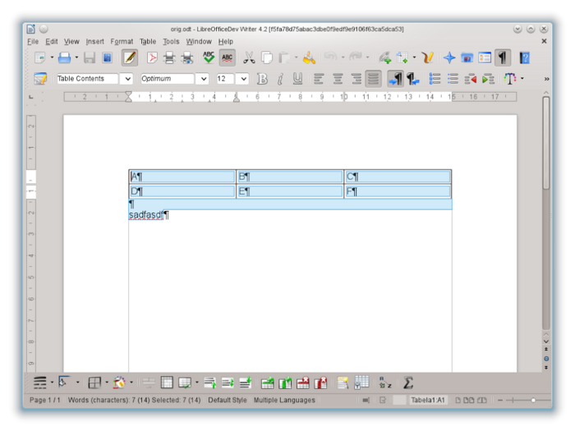Click the Merge Cells icon

[x=149, y=383]
